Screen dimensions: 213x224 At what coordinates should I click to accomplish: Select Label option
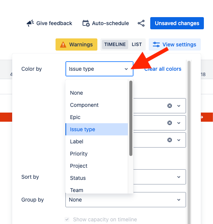pyautogui.click(x=97, y=141)
